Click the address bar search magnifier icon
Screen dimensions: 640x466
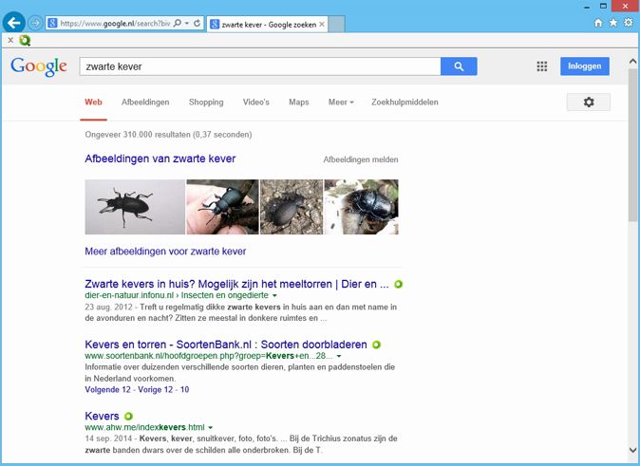(x=178, y=24)
